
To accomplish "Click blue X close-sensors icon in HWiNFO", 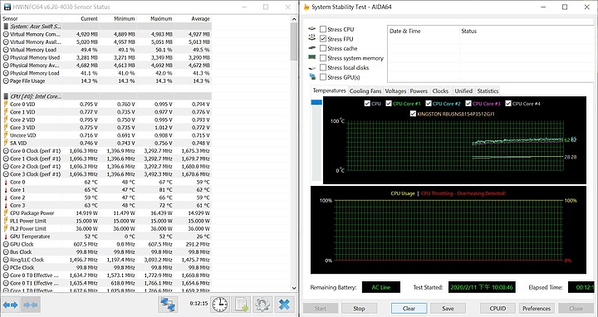I will pos(285,305).
